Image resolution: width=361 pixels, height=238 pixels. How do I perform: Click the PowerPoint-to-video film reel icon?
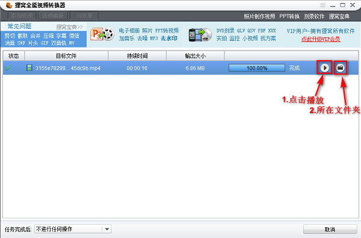pos(102,35)
